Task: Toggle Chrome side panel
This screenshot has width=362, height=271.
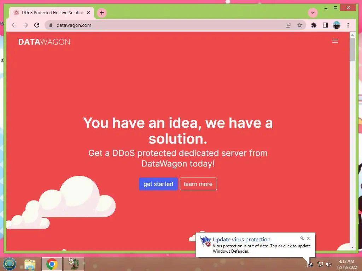Action: [325, 25]
